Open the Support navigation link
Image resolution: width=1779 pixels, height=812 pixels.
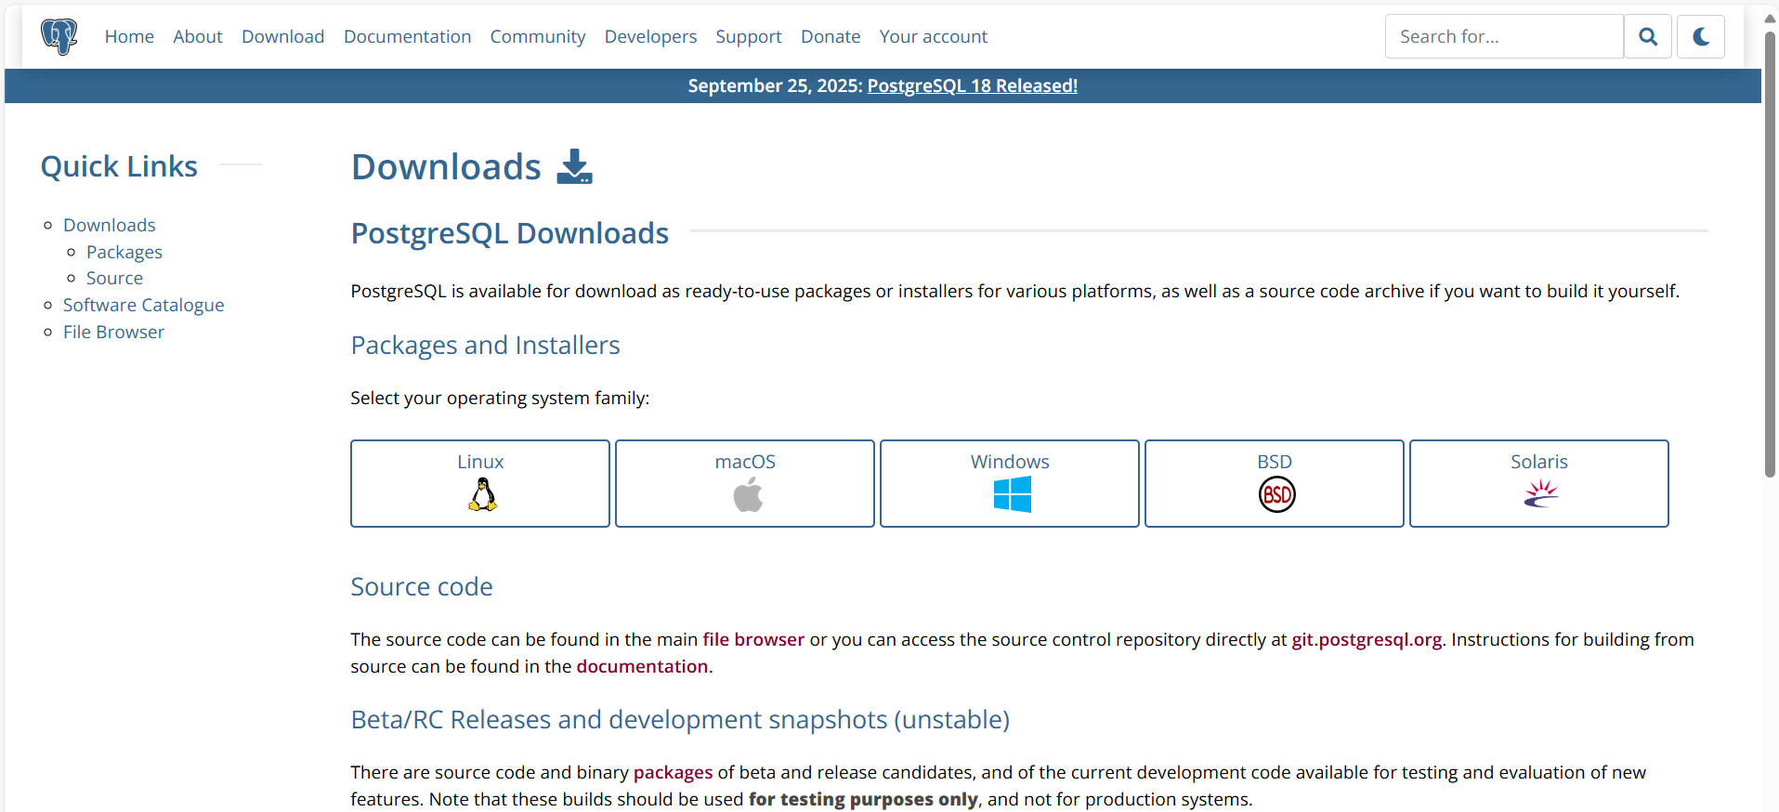coord(749,36)
